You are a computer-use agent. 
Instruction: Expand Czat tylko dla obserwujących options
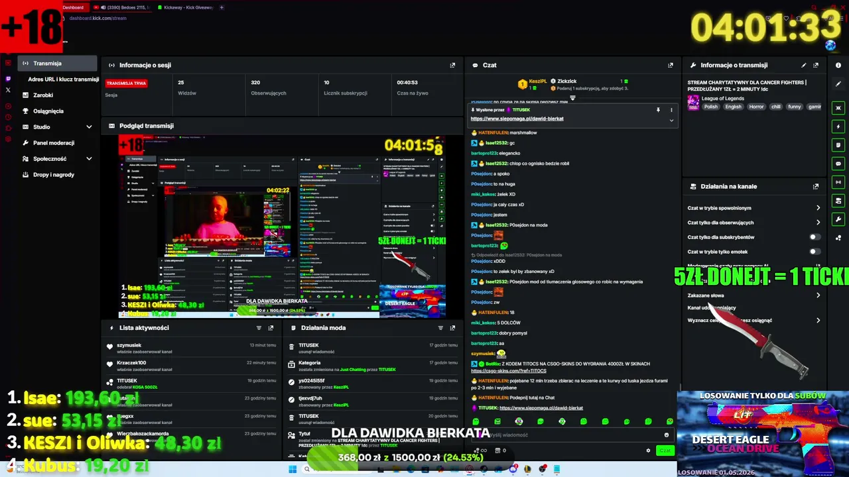[818, 223]
